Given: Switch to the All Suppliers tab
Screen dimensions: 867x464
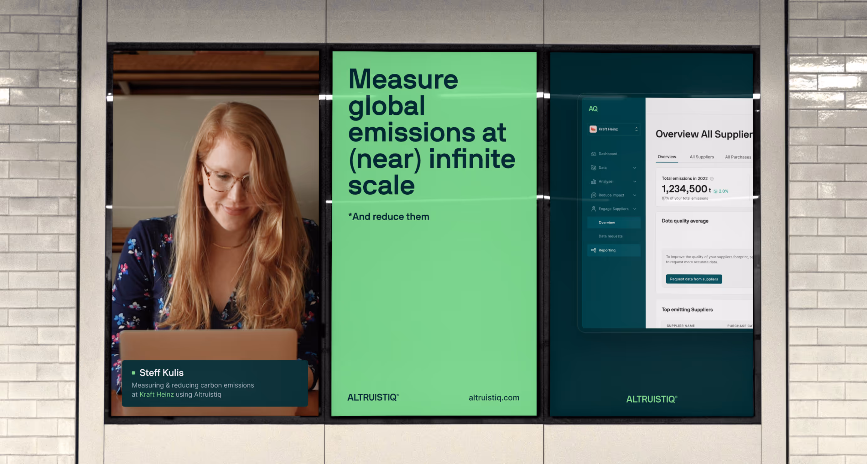Looking at the screenshot, I should pos(701,157).
